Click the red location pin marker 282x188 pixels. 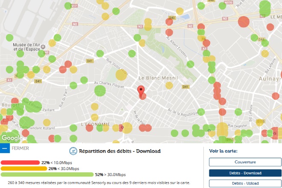[x=141, y=91]
